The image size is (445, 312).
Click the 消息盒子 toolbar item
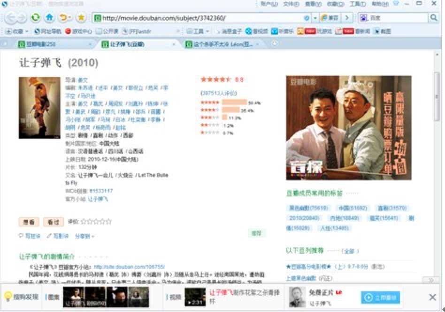(229, 31)
